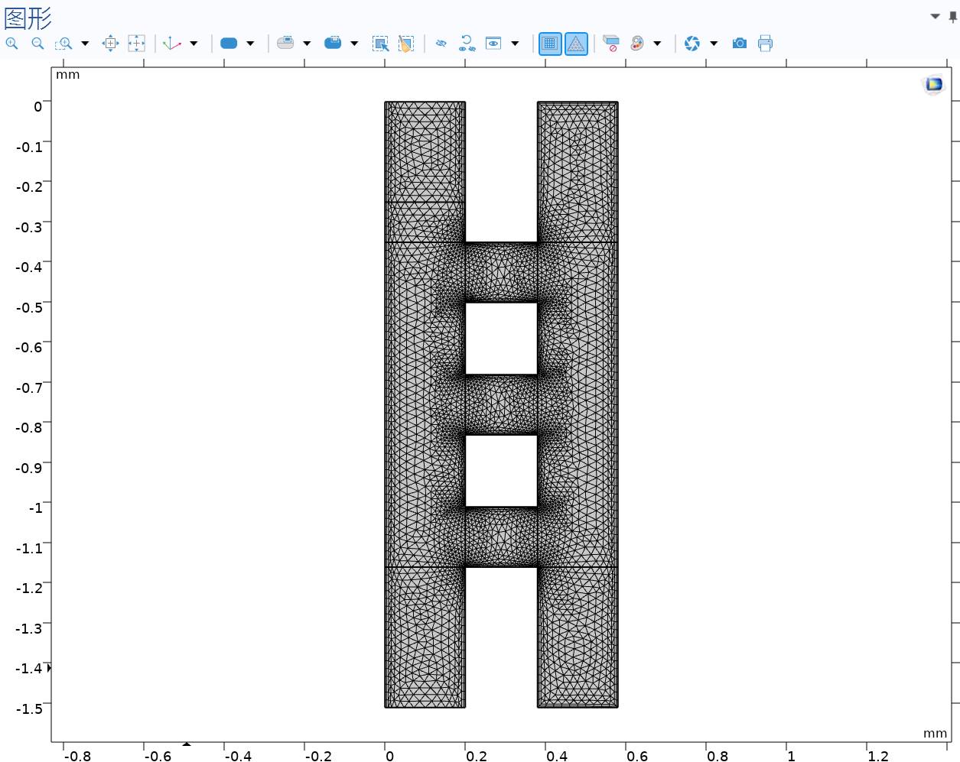This screenshot has height=762, width=960.
Task: Print the graphics with the printer icon
Action: pyautogui.click(x=765, y=44)
